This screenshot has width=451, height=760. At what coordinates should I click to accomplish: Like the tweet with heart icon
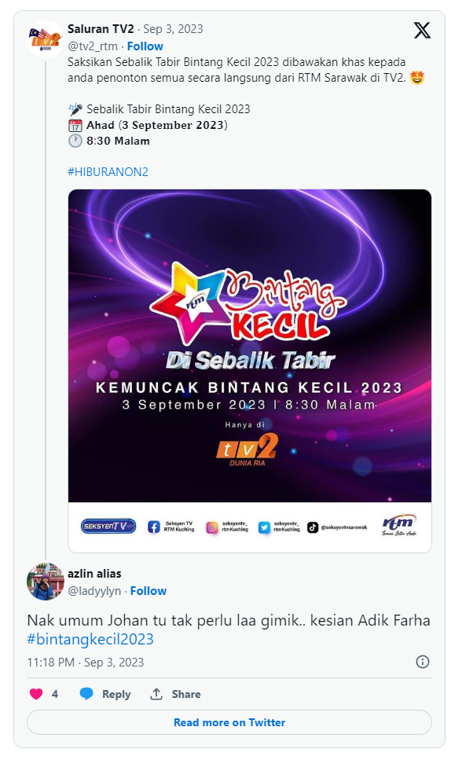[x=36, y=694]
